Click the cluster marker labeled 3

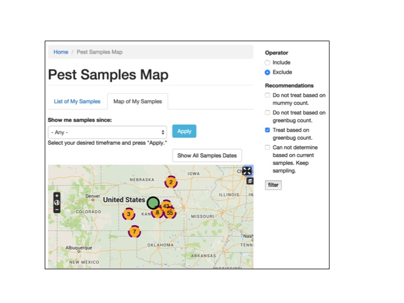coord(128,214)
